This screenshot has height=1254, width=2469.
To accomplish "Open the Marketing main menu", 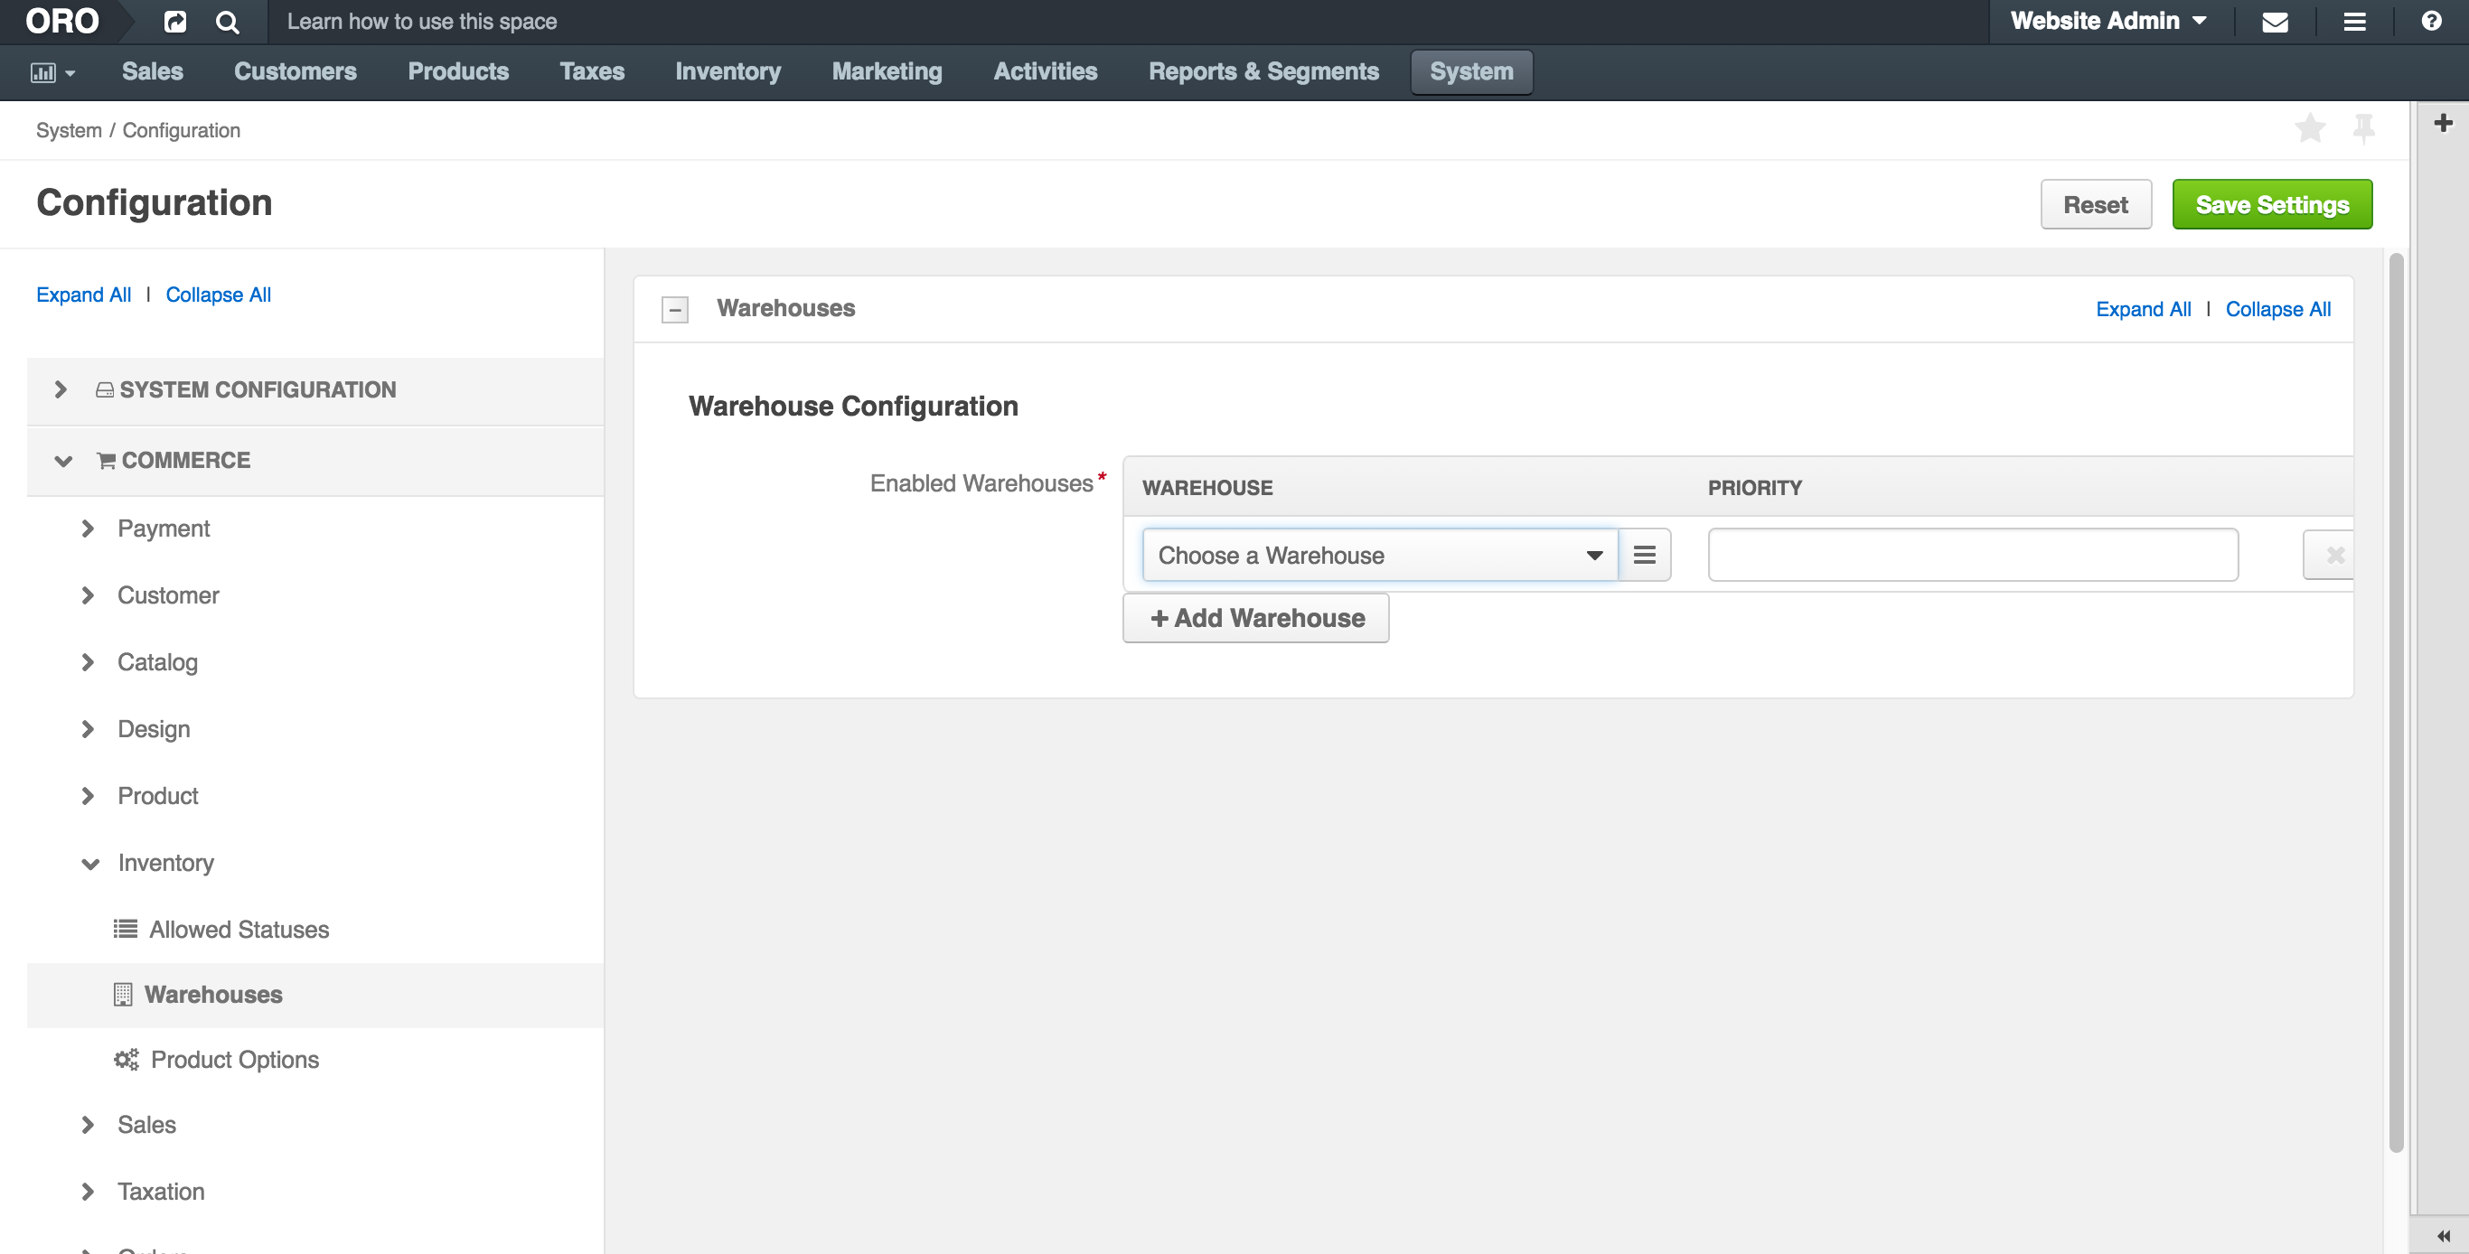I will pos(887,72).
